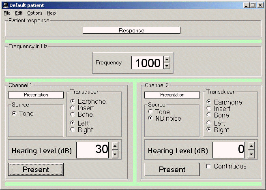Lower Channel 1 hearing level down arrow
Screen dimensions: 266x190
115,154
